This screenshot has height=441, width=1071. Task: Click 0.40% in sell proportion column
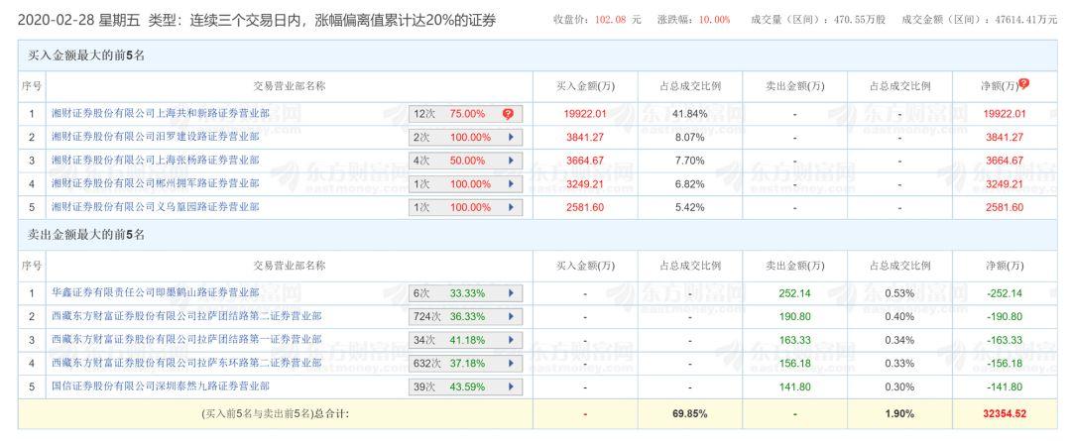(898, 317)
